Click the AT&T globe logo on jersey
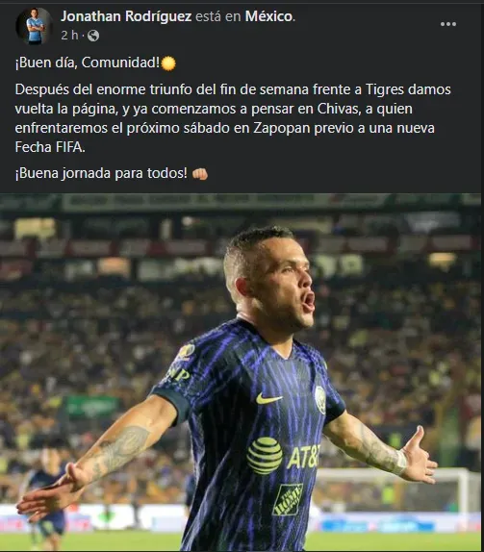The image size is (484, 552). pyautogui.click(x=265, y=456)
